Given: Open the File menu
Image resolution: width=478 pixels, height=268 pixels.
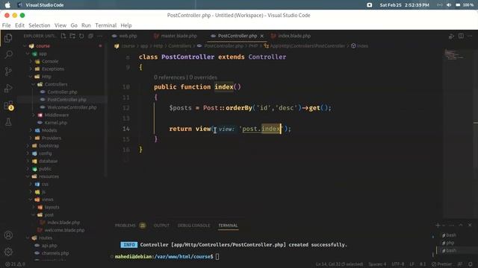Looking at the screenshot, I should coord(7,25).
